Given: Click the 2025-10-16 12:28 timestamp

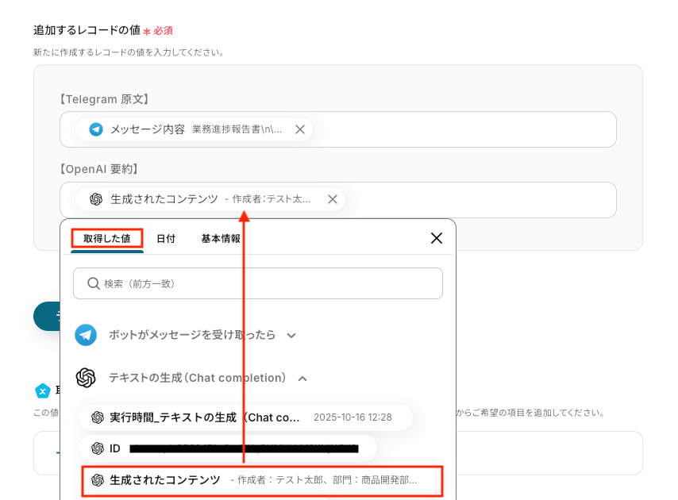Looking at the screenshot, I should click(352, 417).
